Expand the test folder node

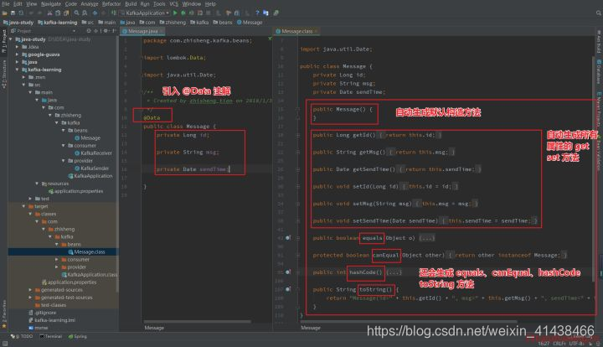pos(30,199)
